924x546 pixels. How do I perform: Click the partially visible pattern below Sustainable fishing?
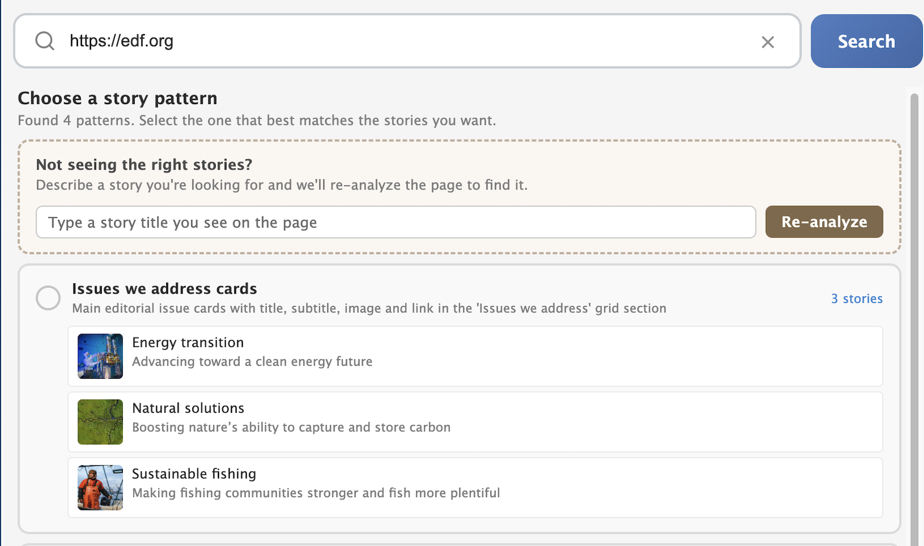pyautogui.click(x=455, y=541)
